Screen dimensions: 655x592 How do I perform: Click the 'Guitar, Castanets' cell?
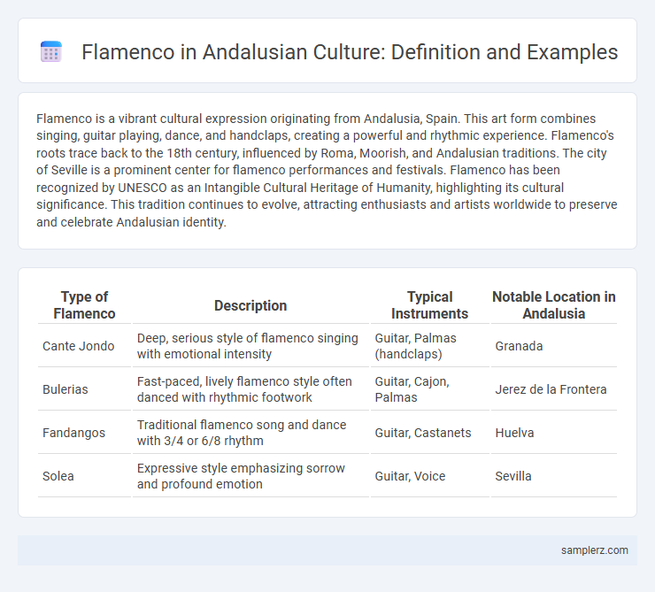[x=430, y=433]
